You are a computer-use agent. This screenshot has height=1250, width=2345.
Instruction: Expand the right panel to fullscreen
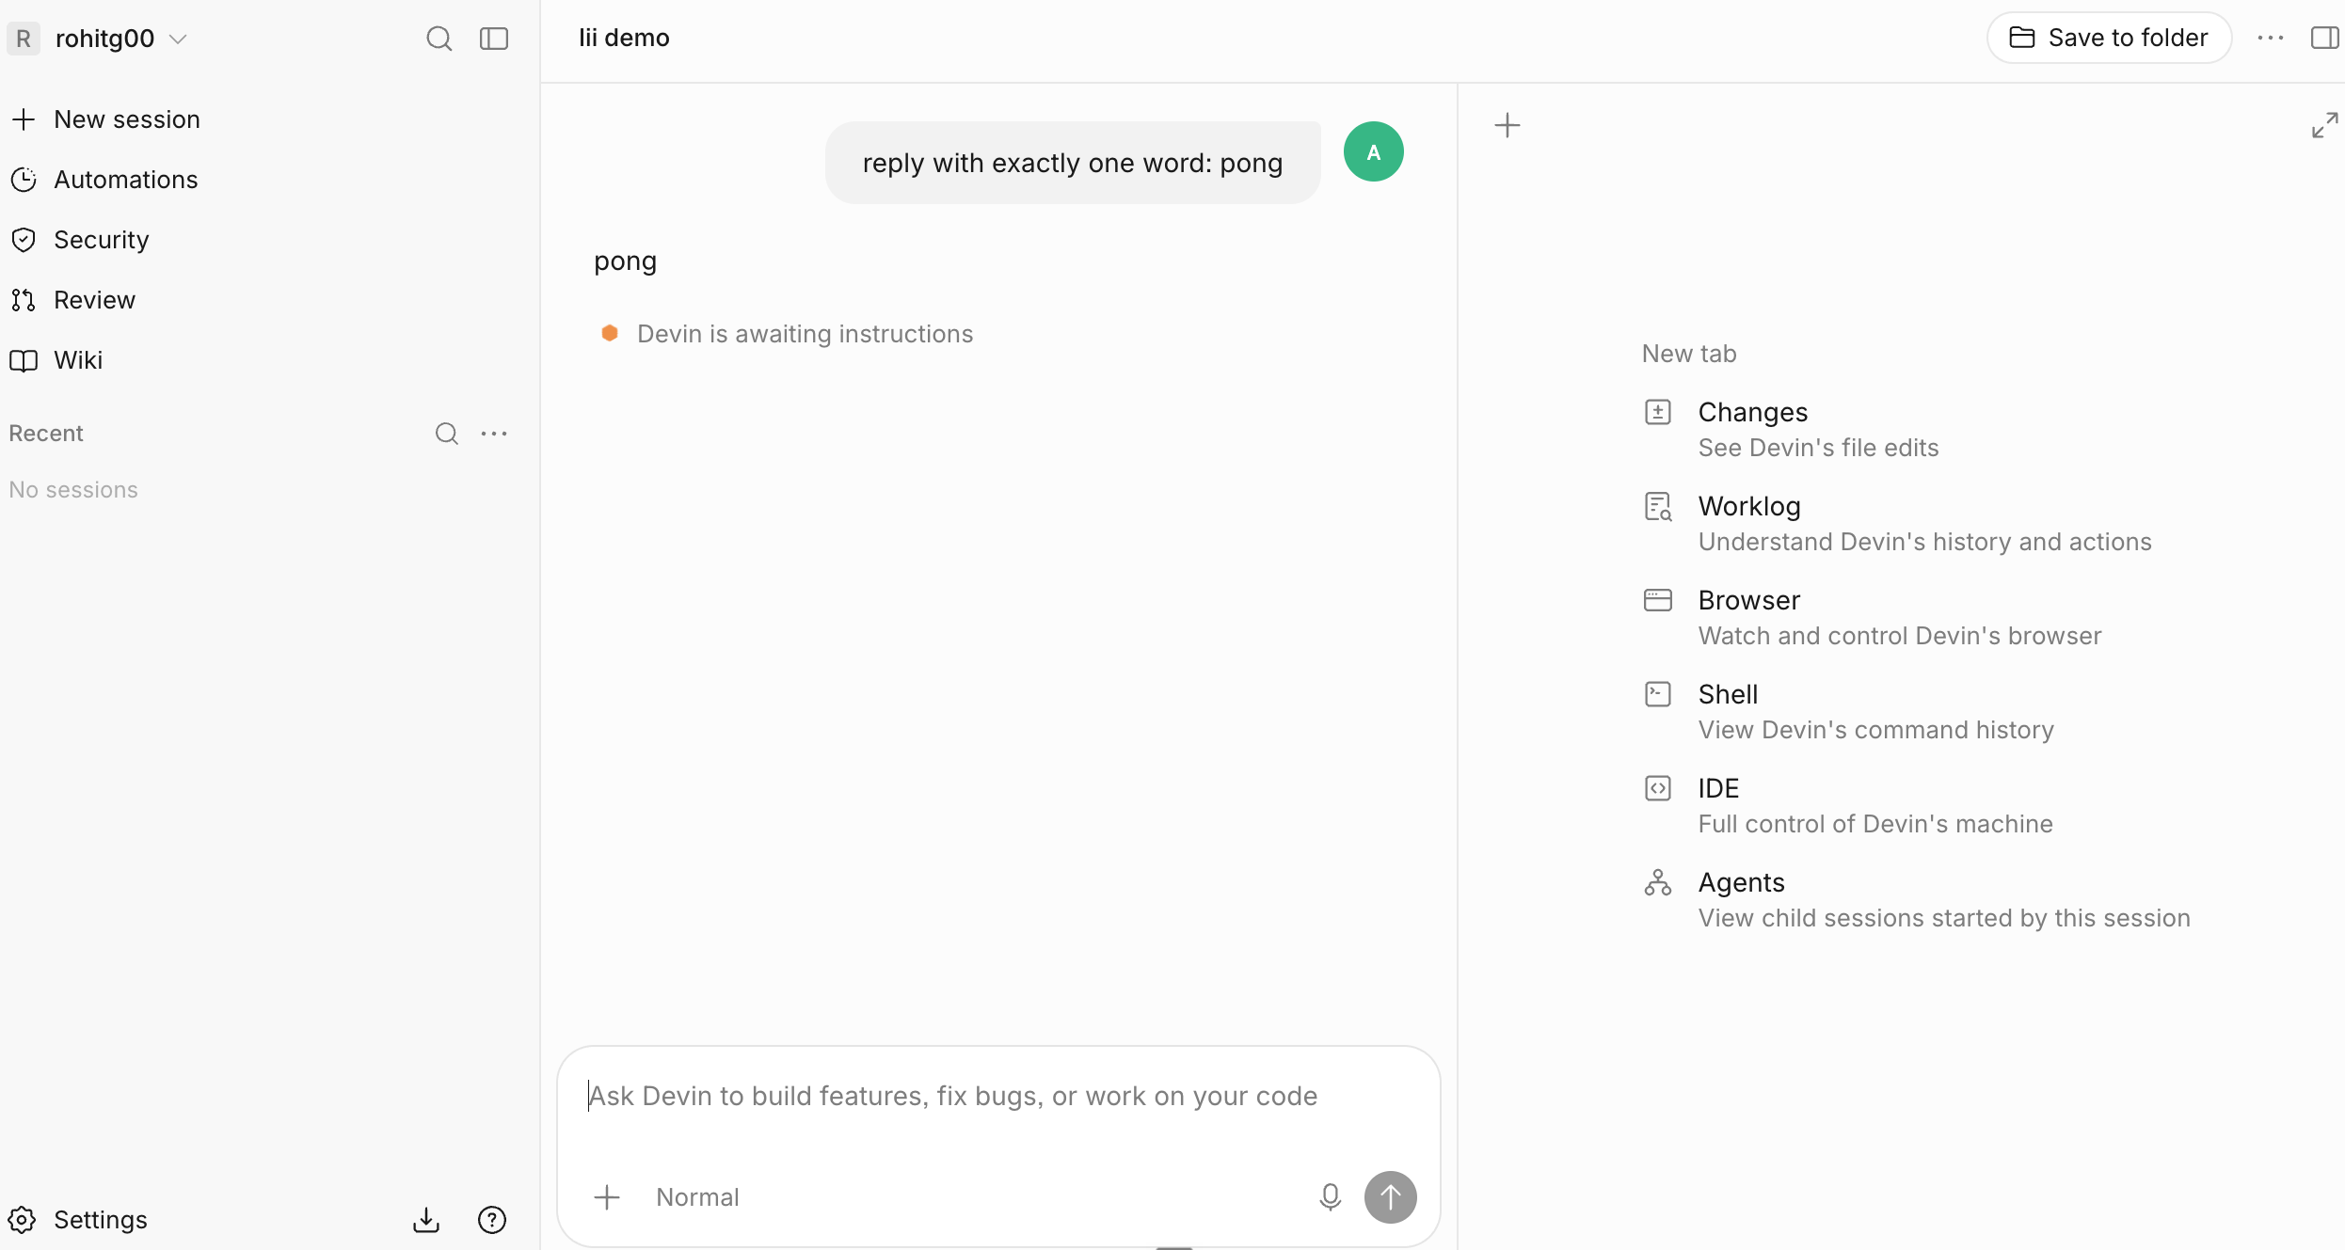(x=2324, y=125)
